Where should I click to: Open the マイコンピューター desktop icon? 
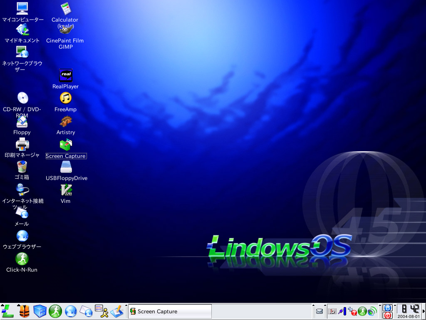[22, 8]
